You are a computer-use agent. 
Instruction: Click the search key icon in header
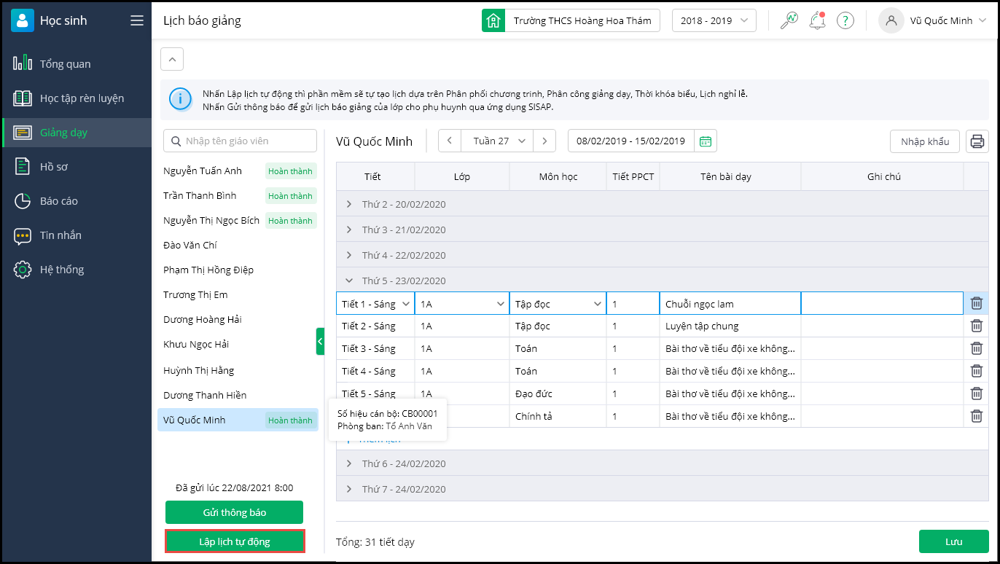coord(789,20)
